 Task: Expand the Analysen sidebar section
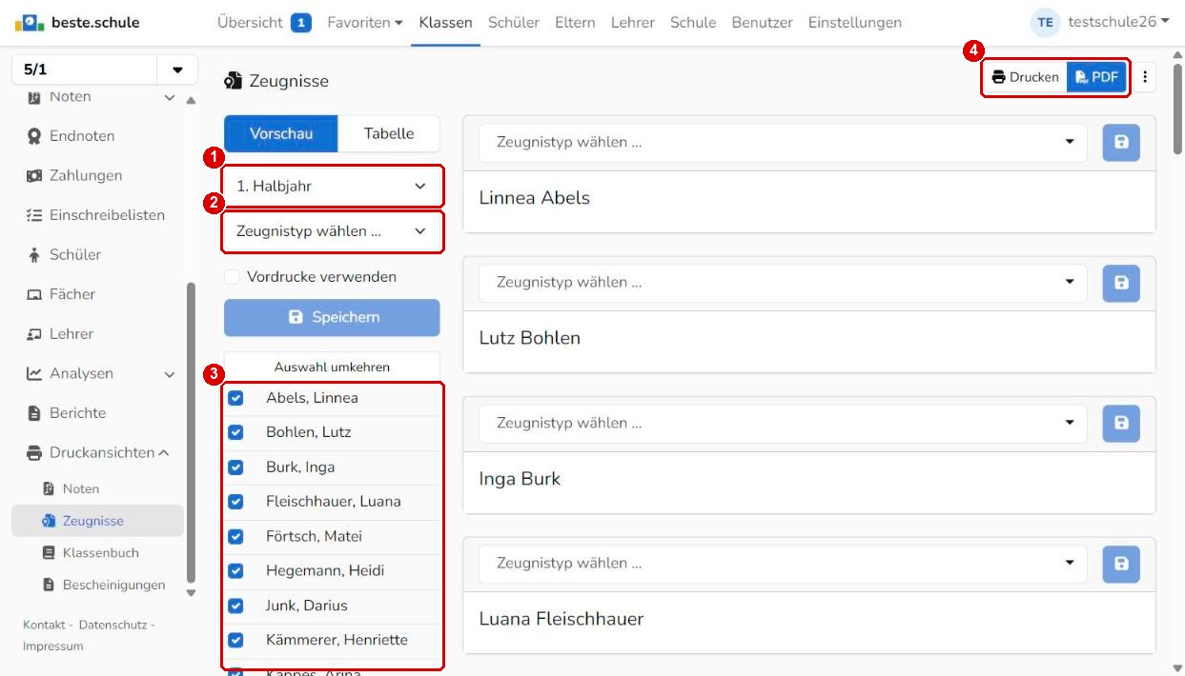point(170,374)
